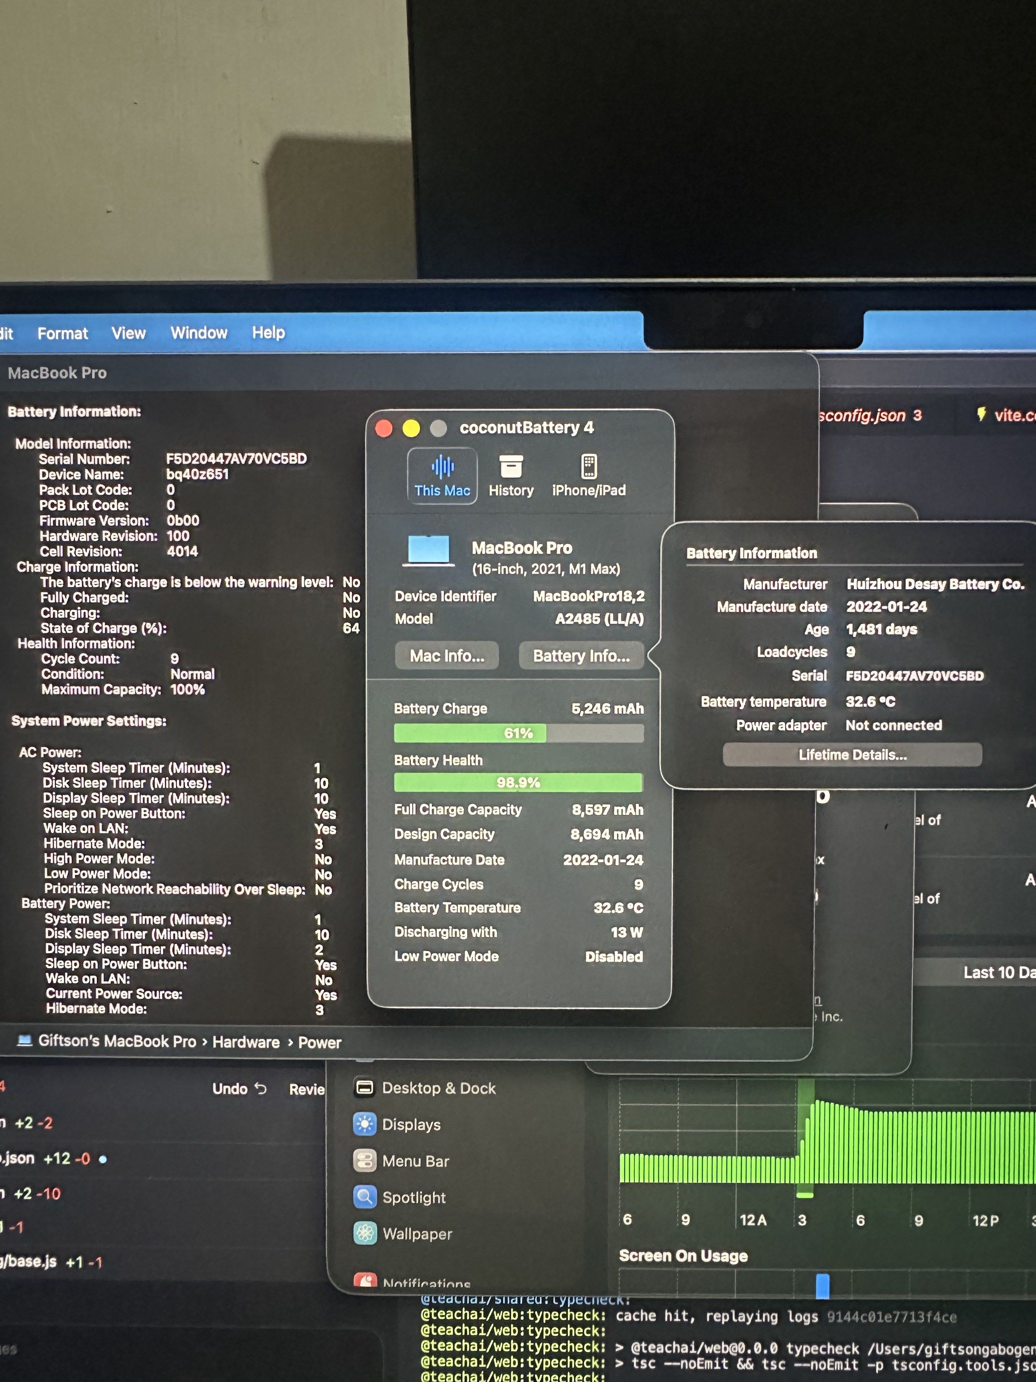Minimize coconutBattery with the yellow button
1036x1382 pixels.
click(x=411, y=428)
